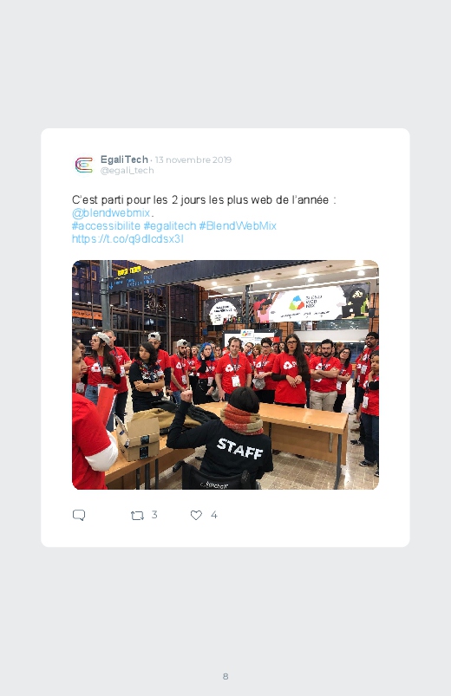Click the yellow departure board sign in photo
451x696 pixels.
click(129, 270)
